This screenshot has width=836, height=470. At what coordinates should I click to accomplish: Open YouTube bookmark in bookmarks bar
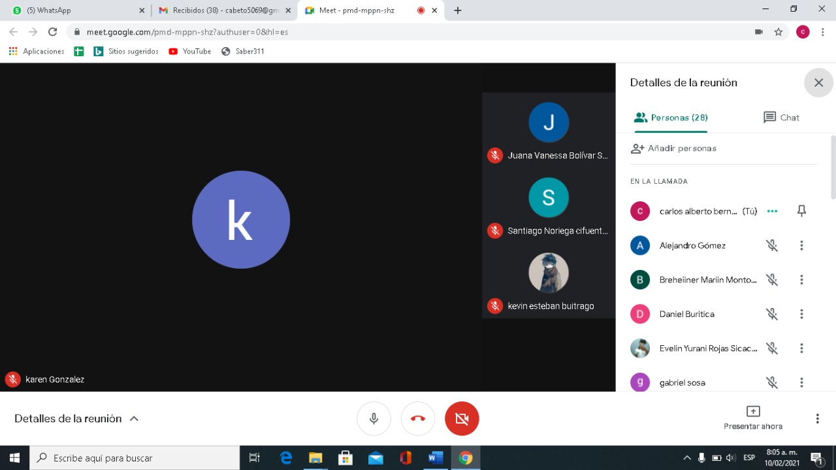tap(190, 51)
